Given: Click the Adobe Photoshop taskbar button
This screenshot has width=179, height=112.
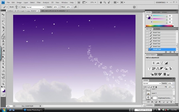Looking at the screenshot, I should [x=33, y=110].
